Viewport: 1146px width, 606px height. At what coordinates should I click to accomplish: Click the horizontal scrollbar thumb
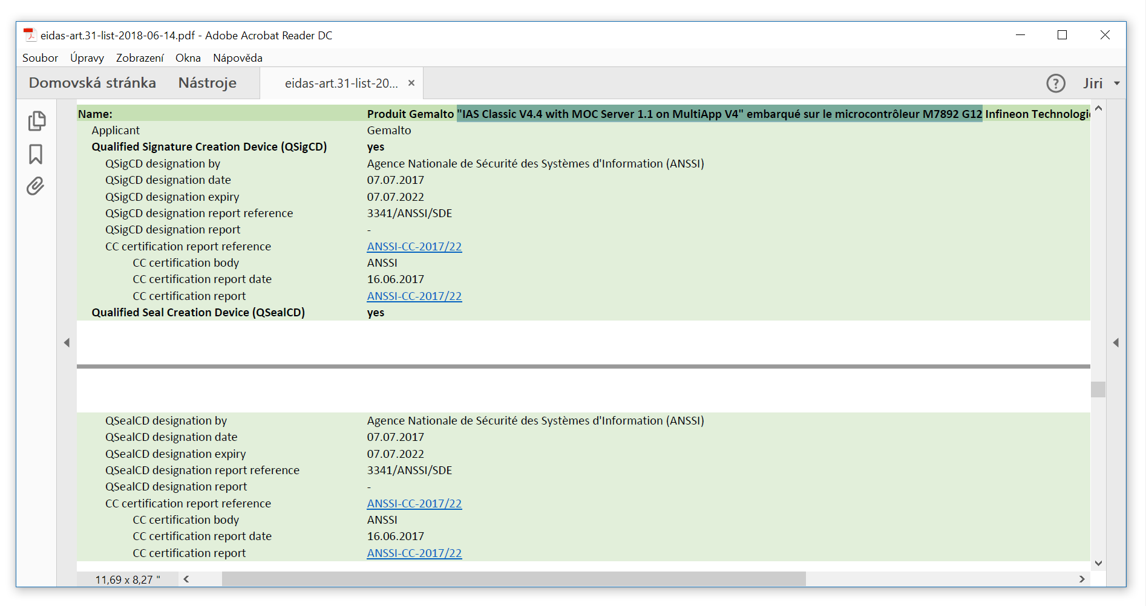pos(513,579)
